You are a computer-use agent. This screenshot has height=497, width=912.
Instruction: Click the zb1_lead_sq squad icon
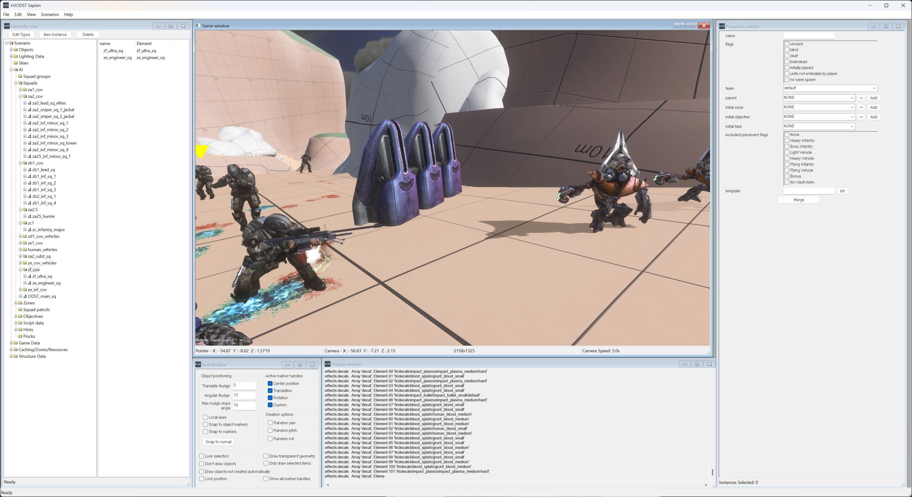click(x=30, y=170)
